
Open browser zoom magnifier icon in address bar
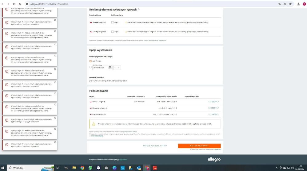(x=280, y=4)
